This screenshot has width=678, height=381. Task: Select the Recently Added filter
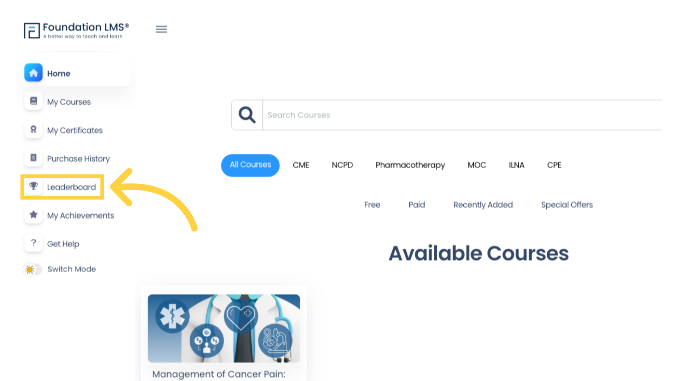pos(483,204)
